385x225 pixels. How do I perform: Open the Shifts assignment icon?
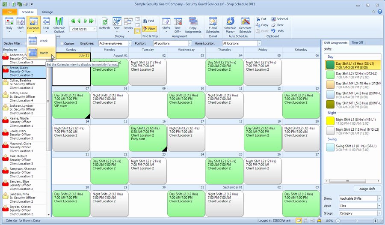point(166,24)
